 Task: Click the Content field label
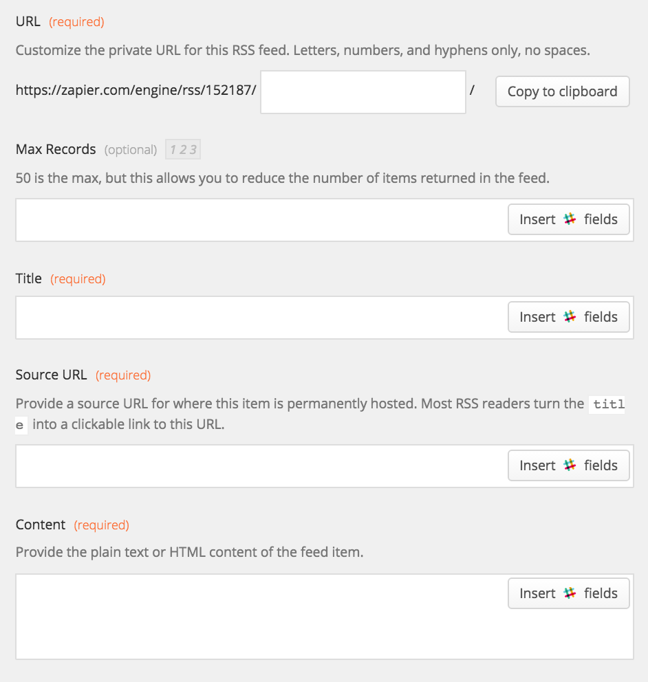(x=41, y=525)
